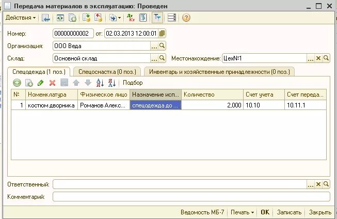Click the Комментарий input field
337x219 pixels.
click(x=191, y=197)
